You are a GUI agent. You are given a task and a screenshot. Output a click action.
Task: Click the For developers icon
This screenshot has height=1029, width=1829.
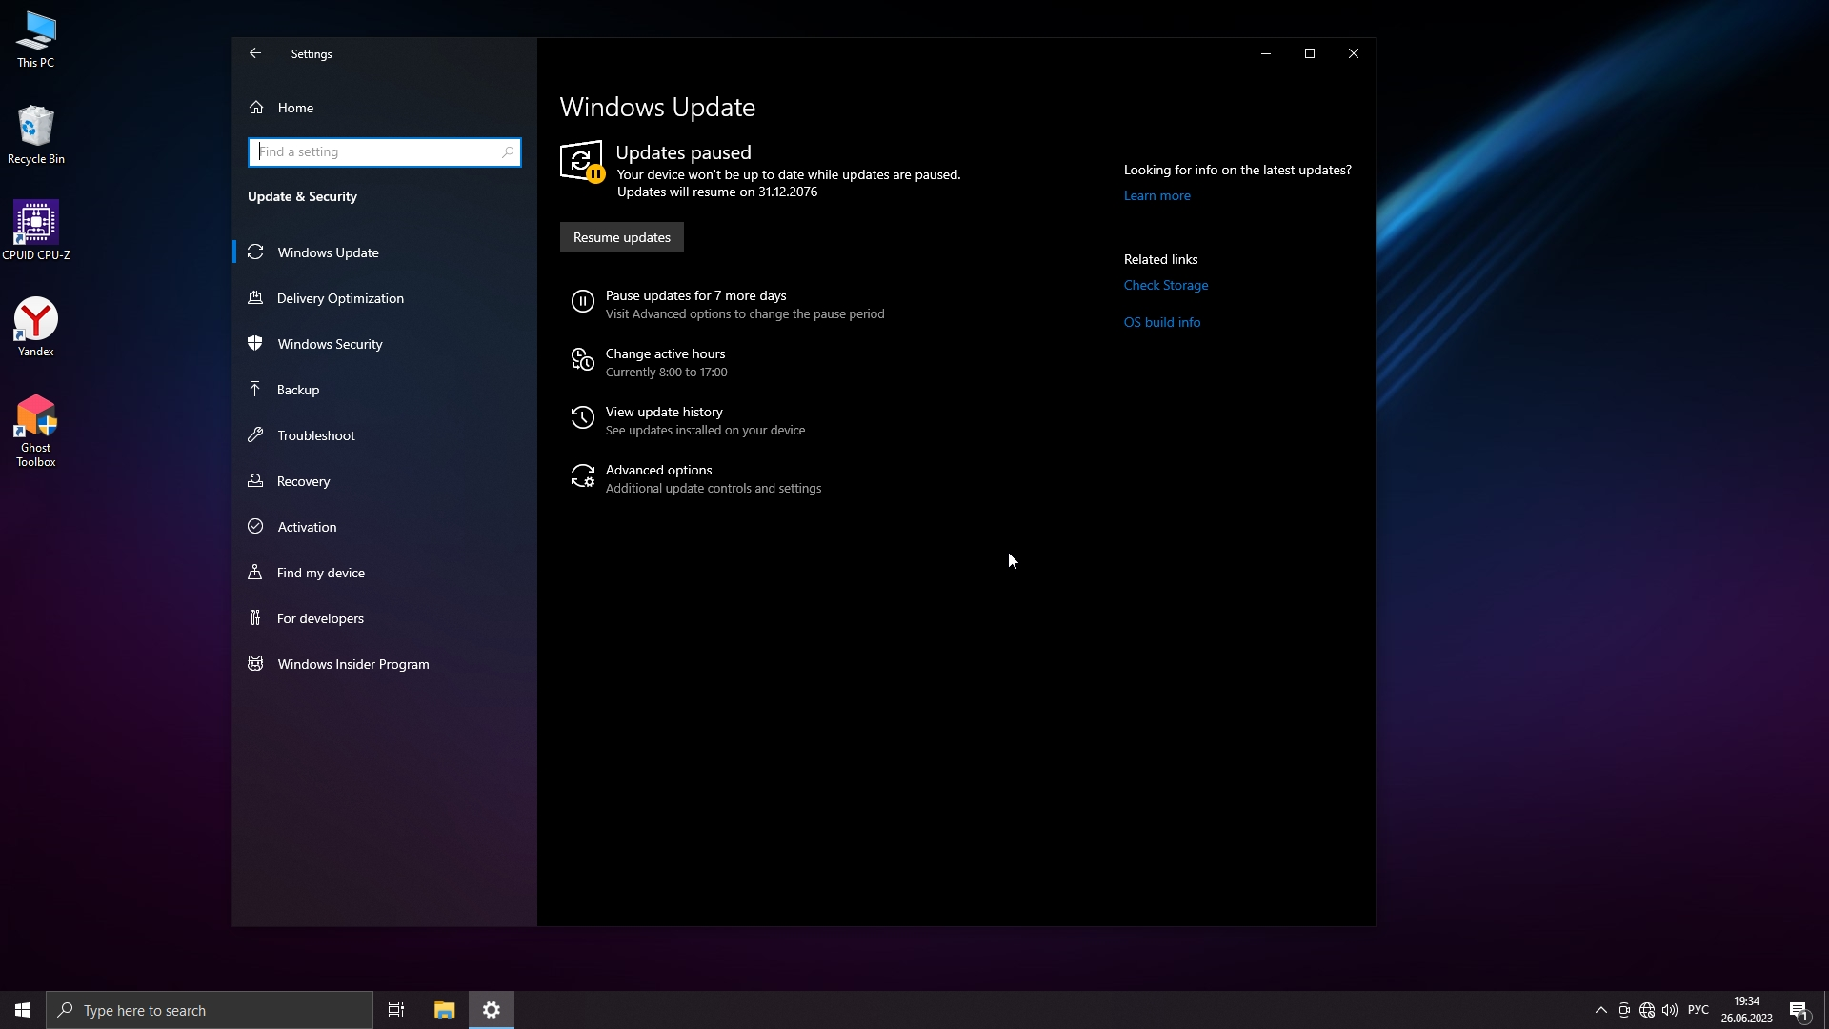click(255, 618)
